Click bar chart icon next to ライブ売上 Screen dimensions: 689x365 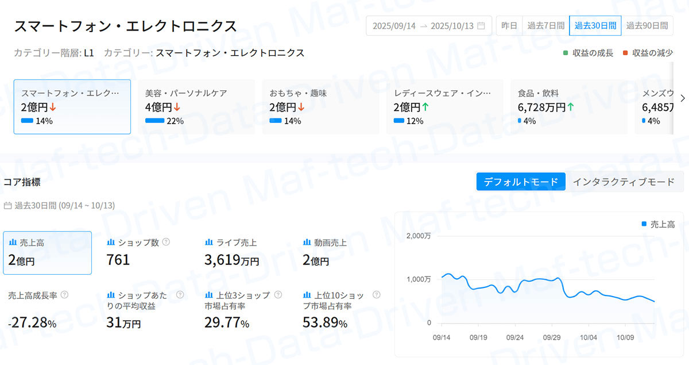(x=209, y=243)
